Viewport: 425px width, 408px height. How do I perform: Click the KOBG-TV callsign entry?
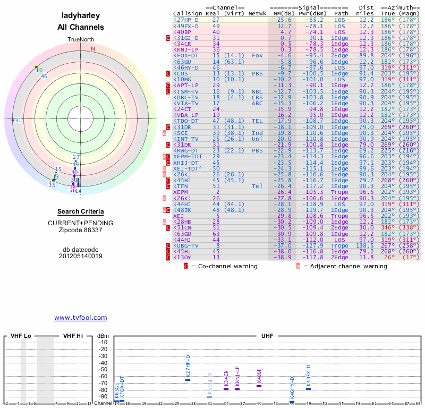[x=186, y=245]
